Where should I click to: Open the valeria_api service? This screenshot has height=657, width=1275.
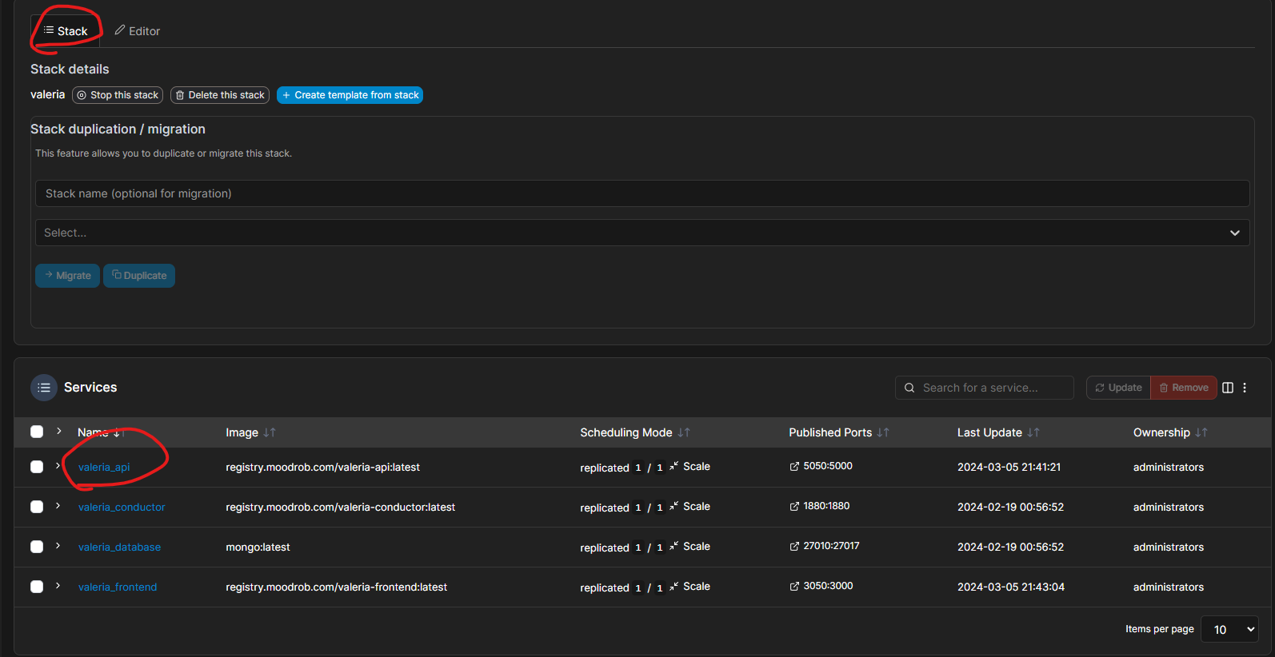coord(104,468)
